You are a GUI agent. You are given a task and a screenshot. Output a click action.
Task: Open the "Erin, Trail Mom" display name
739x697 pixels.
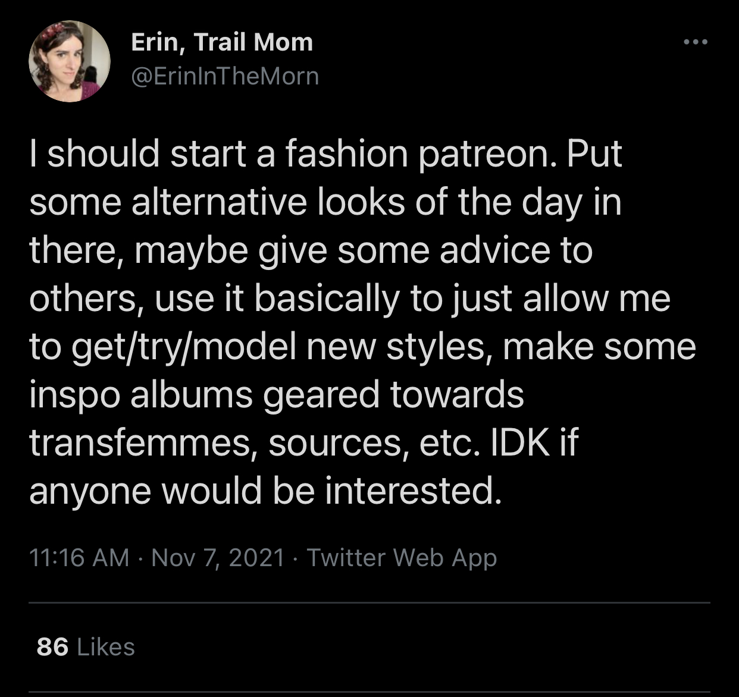tap(221, 42)
